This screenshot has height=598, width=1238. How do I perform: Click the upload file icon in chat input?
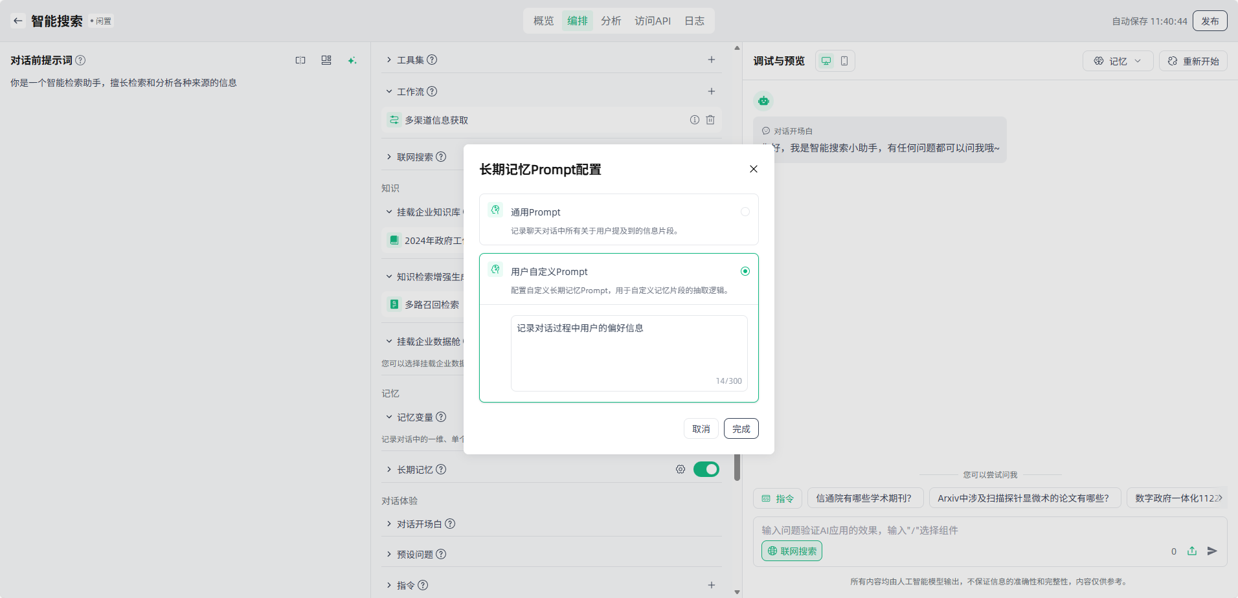[1192, 551]
